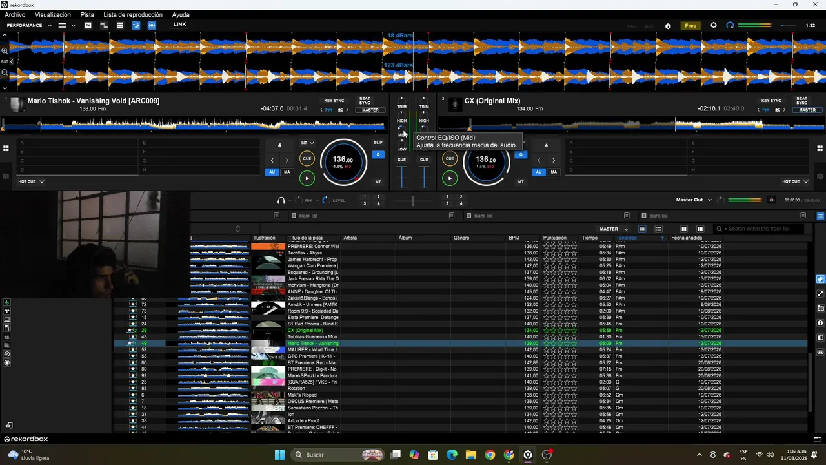Viewport: 826px width, 465px height.
Task: Click the search field within the track list
Action: (x=760, y=229)
